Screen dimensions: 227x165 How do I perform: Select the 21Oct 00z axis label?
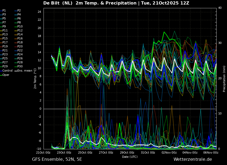pos(43,153)
